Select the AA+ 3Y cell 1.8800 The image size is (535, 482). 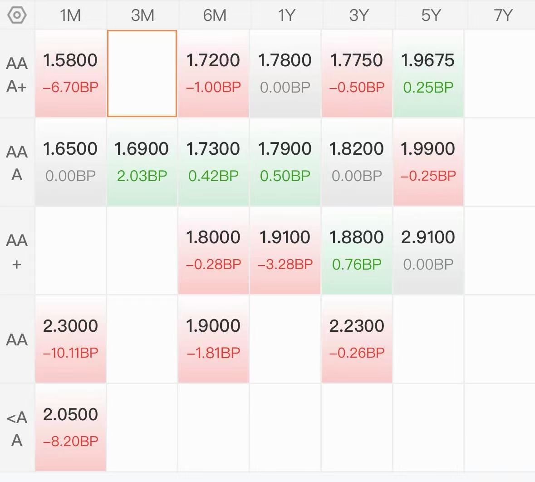tap(357, 250)
